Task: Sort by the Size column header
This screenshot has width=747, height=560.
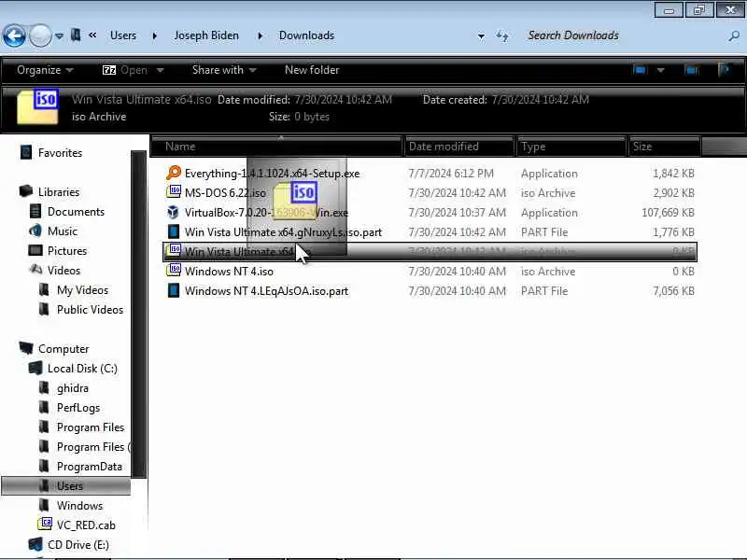Action: [x=665, y=147]
